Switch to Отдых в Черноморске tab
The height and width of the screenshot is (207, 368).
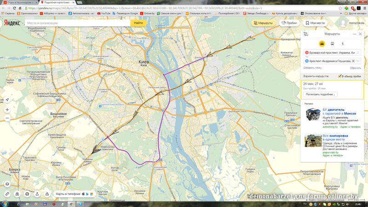pyautogui.click(x=20, y=2)
